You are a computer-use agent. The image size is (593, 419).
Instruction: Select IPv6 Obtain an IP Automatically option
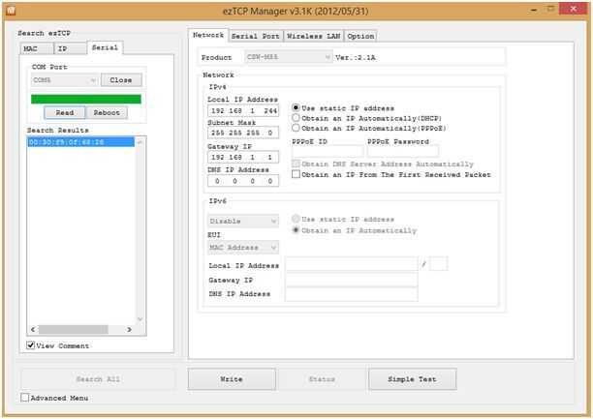[296, 230]
